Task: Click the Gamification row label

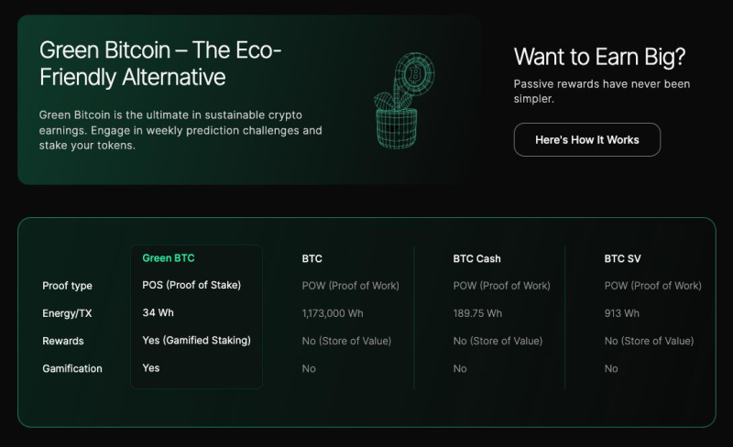Action: point(72,368)
